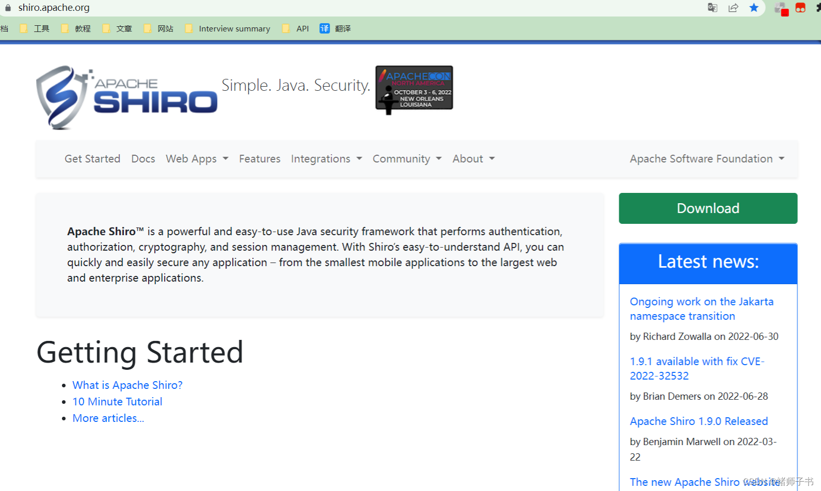Expand the Web Apps dropdown
This screenshot has width=821, height=491.
(x=197, y=159)
